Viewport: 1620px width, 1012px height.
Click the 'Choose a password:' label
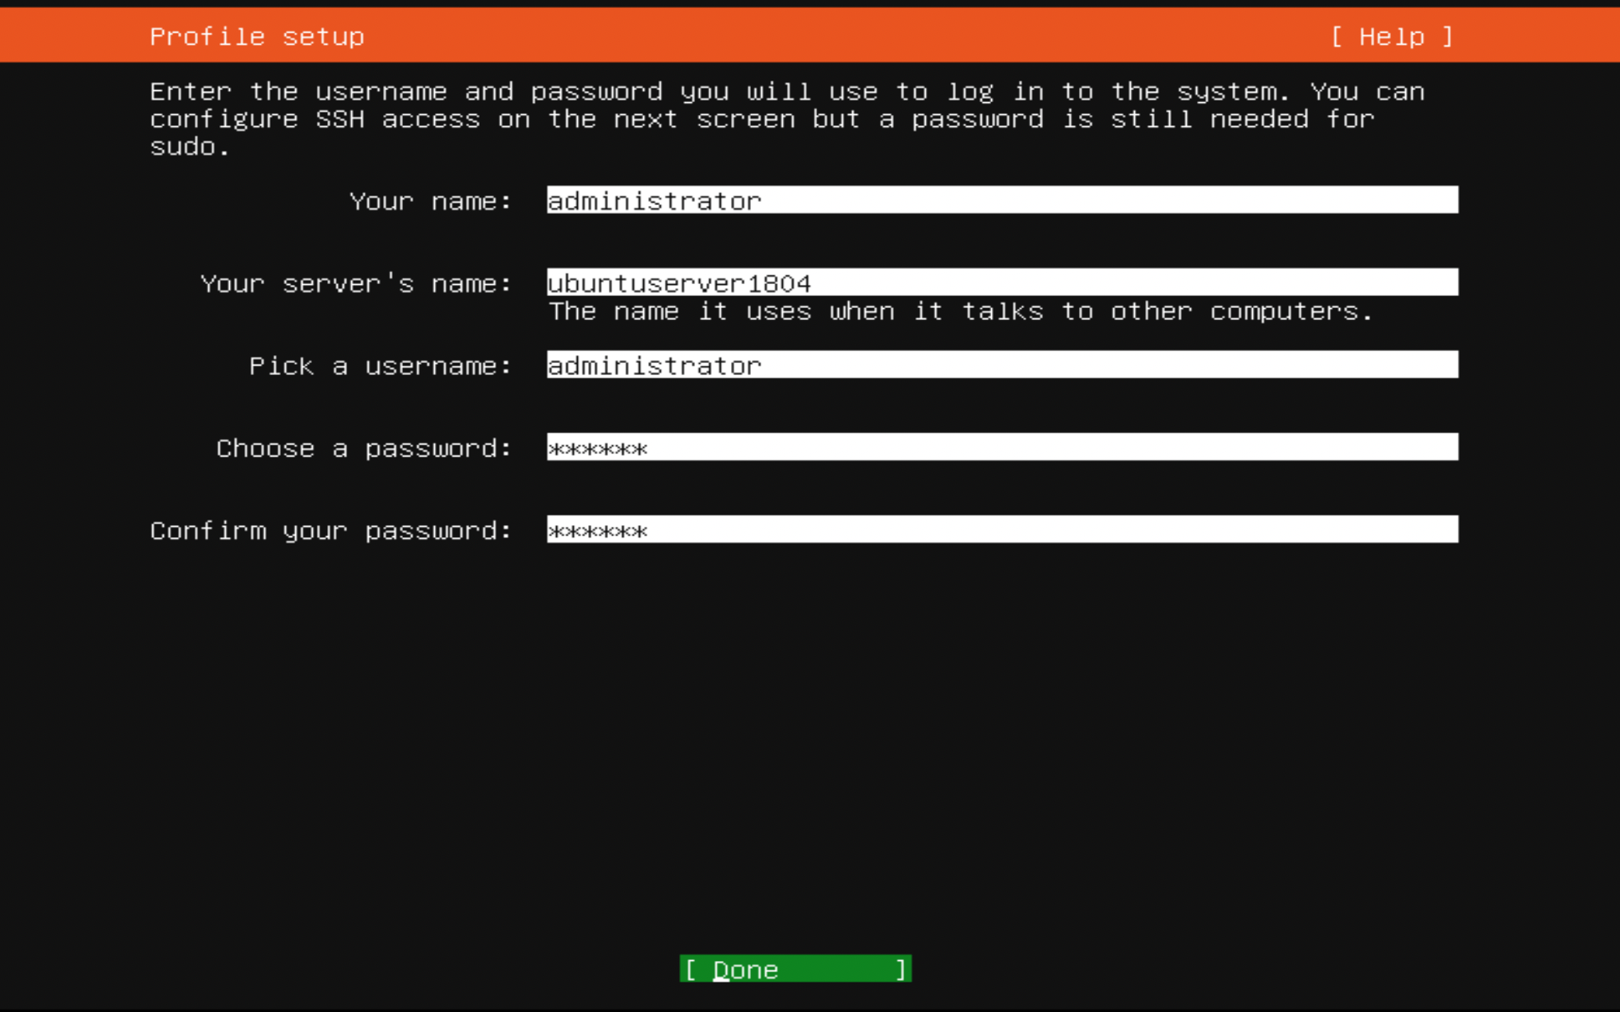364,449
